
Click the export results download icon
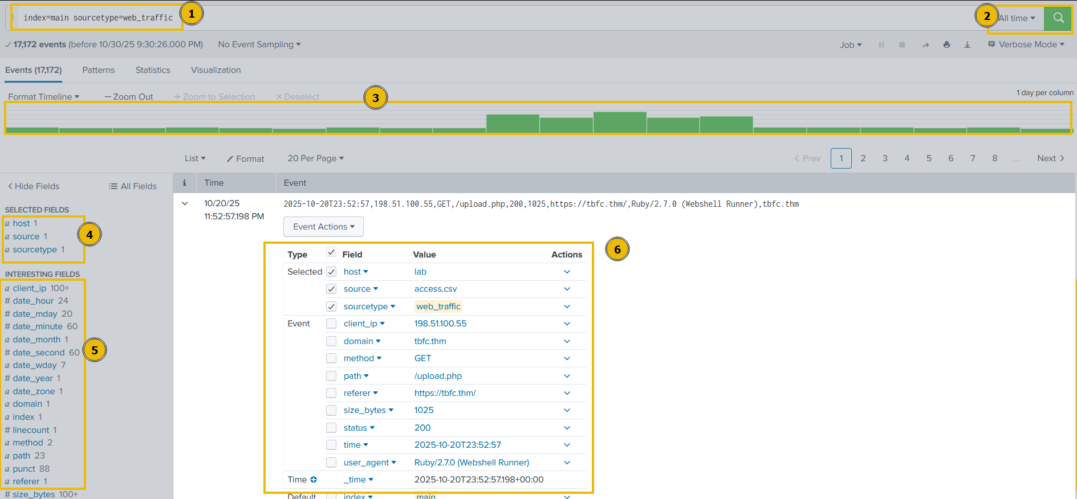click(967, 45)
